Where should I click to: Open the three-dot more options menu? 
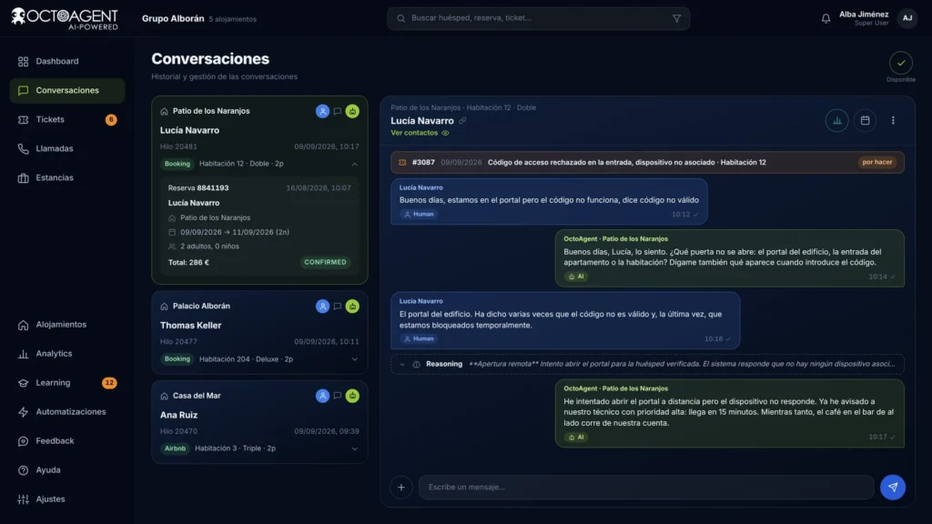coord(893,121)
